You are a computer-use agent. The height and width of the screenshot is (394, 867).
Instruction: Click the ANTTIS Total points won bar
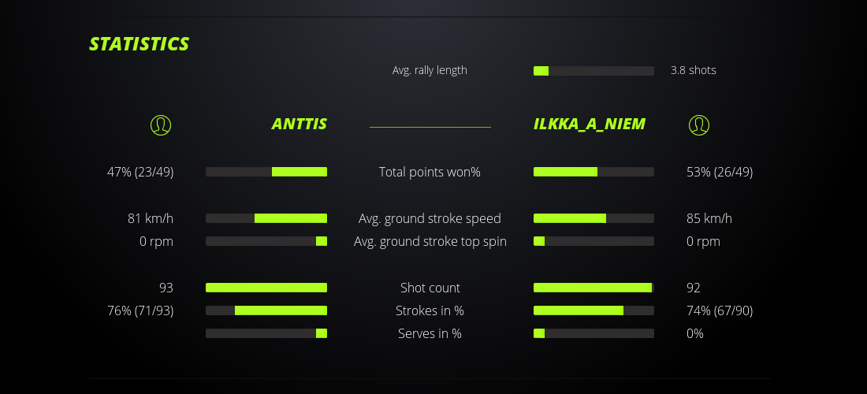click(x=266, y=172)
